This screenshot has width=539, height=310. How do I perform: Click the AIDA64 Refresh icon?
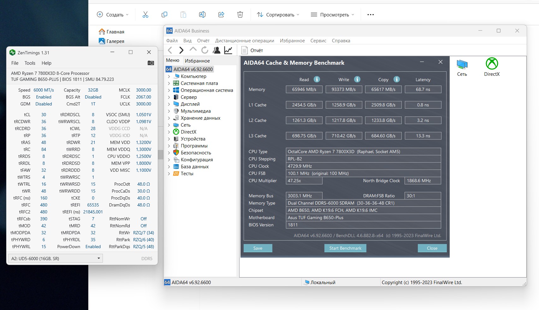(x=205, y=50)
